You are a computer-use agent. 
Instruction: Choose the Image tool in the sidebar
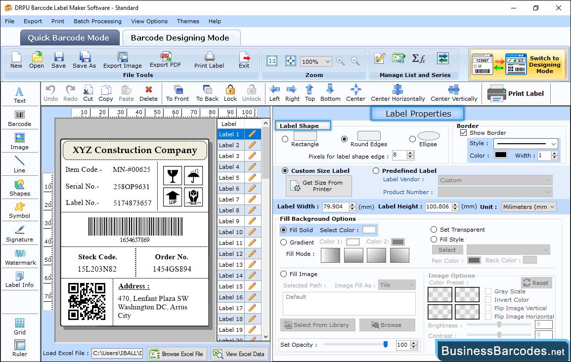[20, 142]
